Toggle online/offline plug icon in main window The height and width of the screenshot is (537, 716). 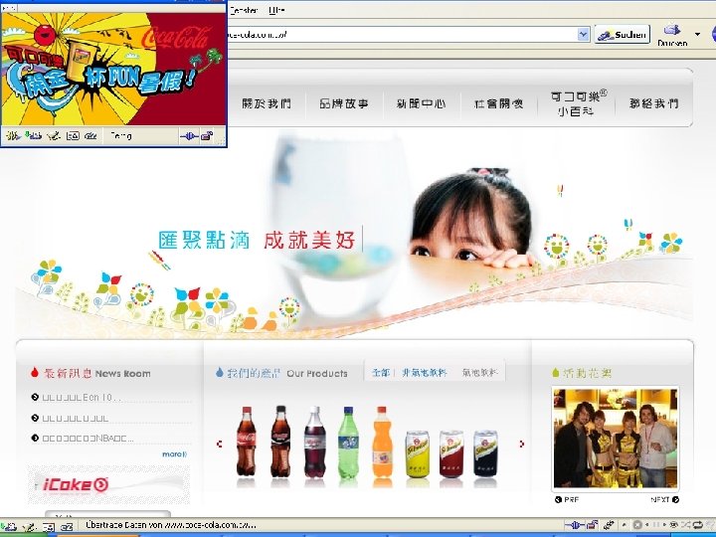tap(575, 525)
